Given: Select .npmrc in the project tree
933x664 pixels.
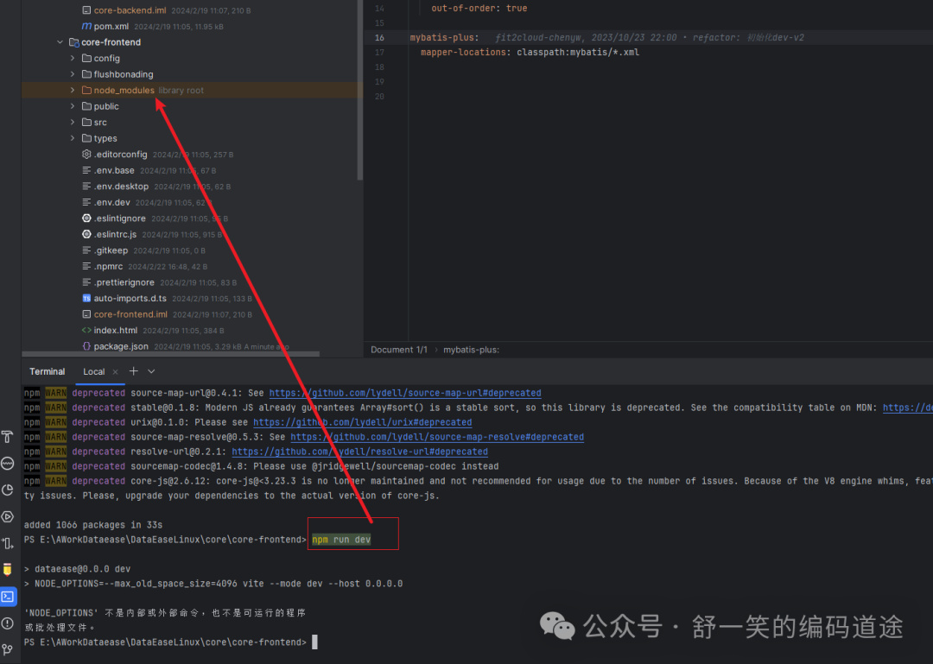Looking at the screenshot, I should (108, 267).
